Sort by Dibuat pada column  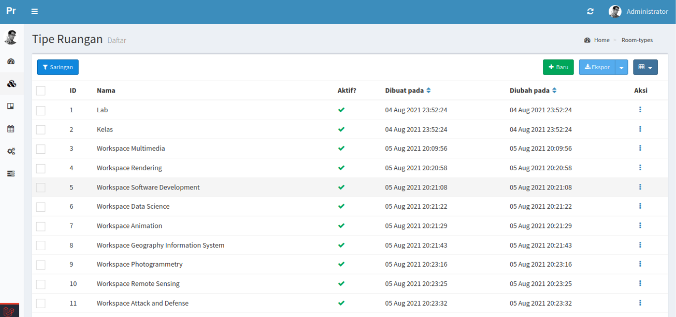click(x=429, y=91)
